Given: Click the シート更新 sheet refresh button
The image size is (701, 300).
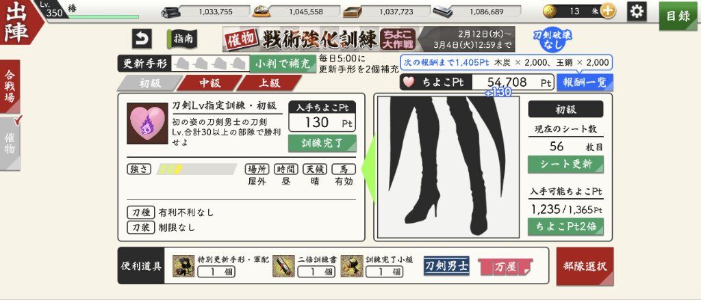Looking at the screenshot, I should coord(565,164).
